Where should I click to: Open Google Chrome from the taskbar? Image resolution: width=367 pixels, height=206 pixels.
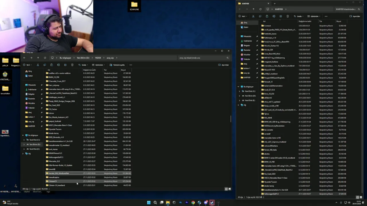(193, 203)
